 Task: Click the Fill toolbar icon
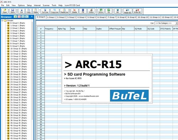coord(83,11)
